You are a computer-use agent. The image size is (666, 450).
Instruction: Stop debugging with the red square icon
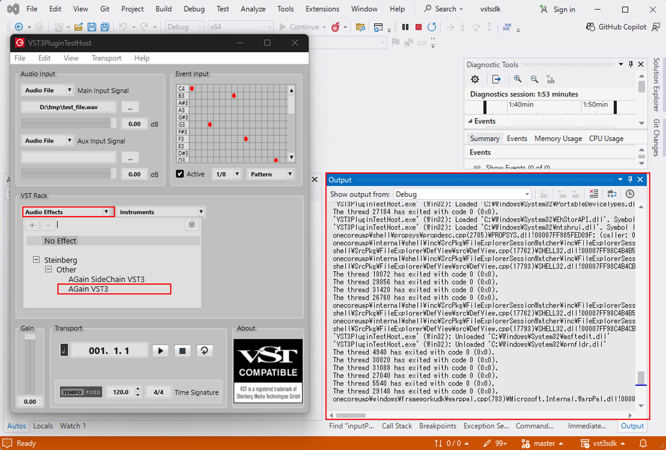coord(418,27)
